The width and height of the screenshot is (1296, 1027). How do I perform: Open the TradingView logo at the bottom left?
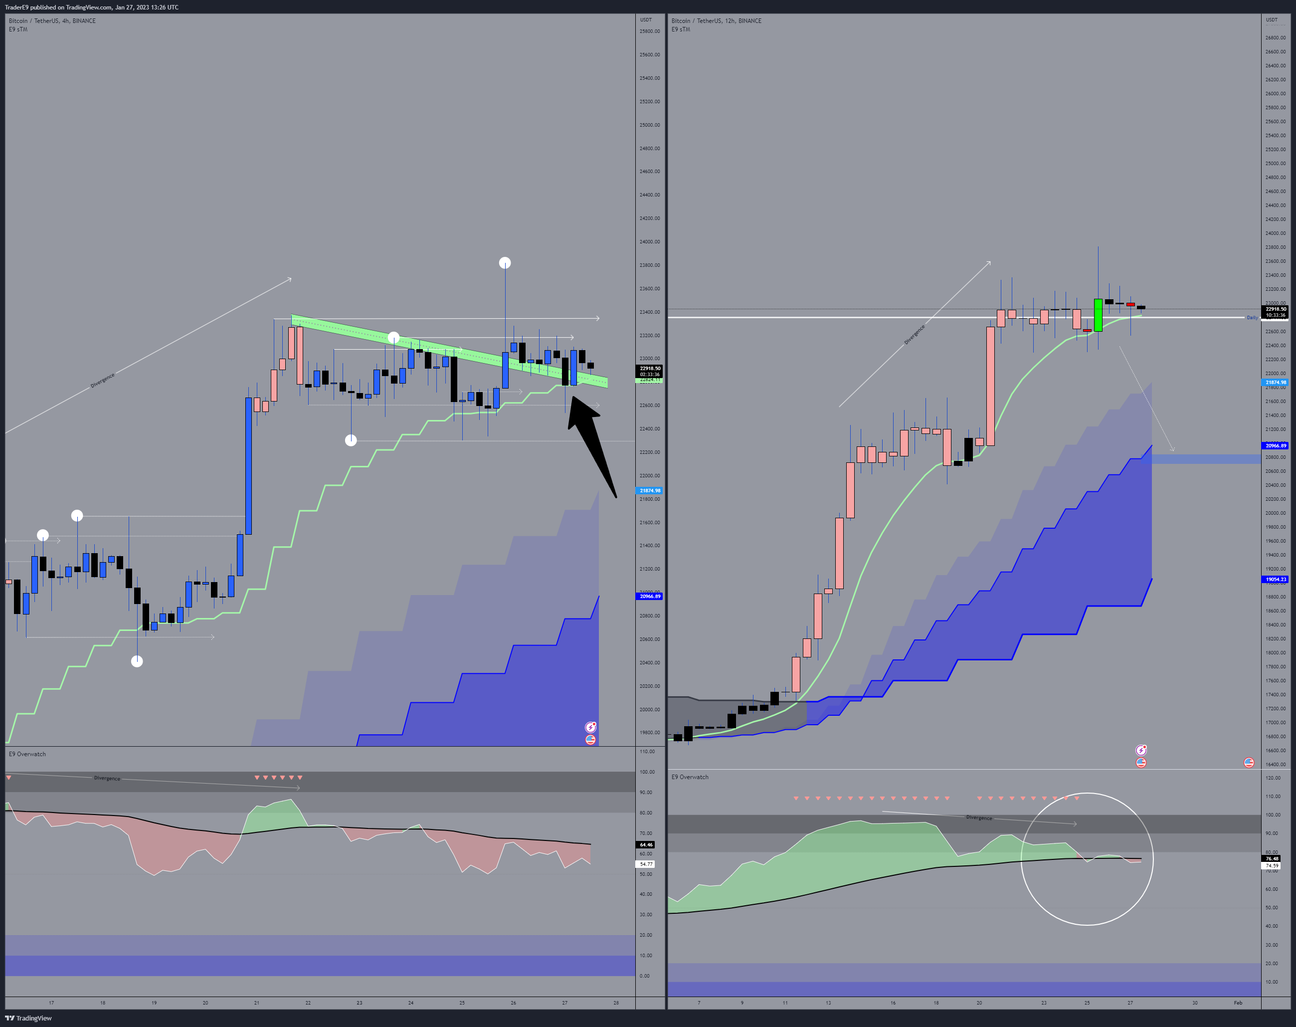(x=28, y=1018)
